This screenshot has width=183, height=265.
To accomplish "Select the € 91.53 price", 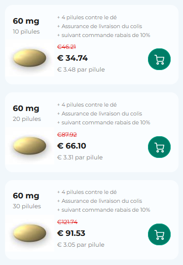I will click(x=71, y=233).
